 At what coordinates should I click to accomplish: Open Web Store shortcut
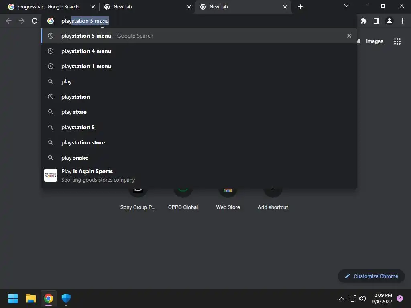(x=228, y=201)
